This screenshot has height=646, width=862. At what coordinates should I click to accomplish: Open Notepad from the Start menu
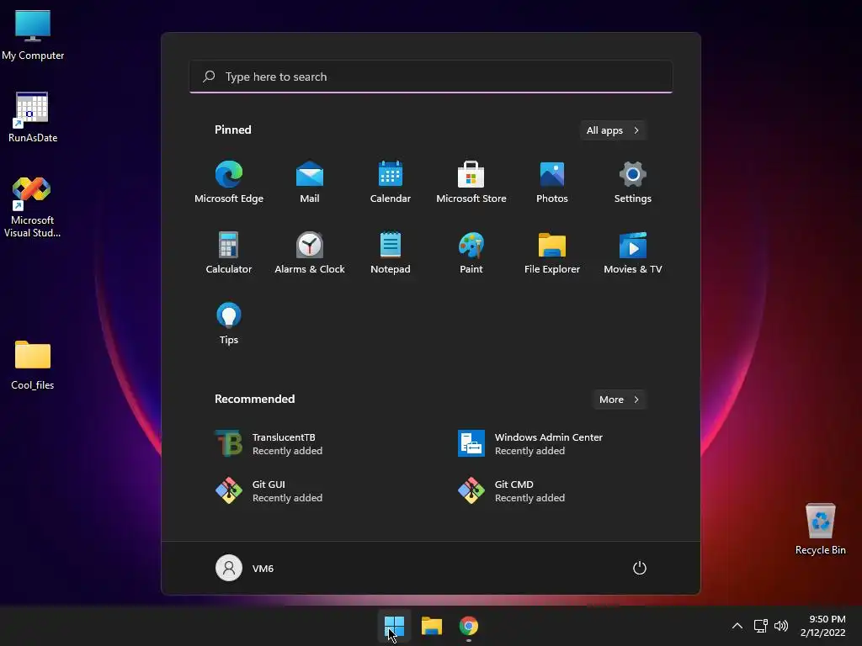pos(391,252)
